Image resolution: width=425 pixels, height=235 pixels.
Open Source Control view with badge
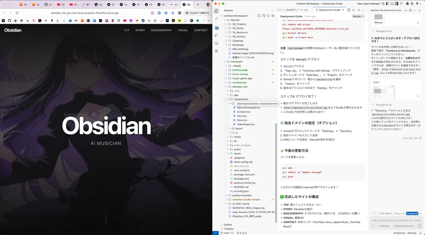(x=216, y=27)
